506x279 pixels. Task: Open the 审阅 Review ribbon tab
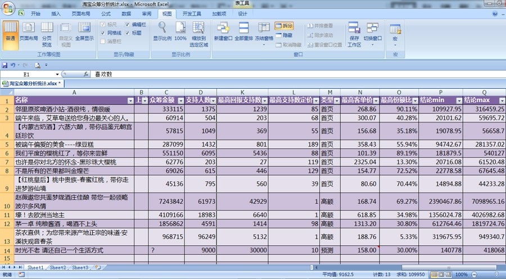coord(147,13)
